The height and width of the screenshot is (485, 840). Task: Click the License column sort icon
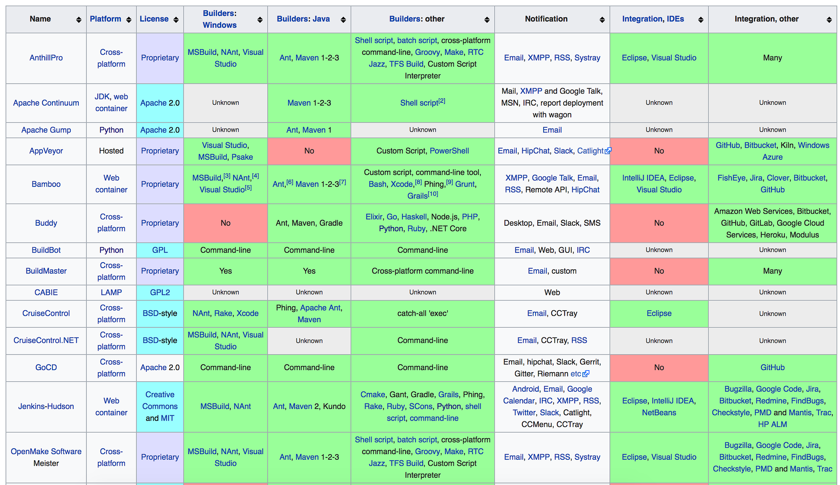pyautogui.click(x=176, y=20)
